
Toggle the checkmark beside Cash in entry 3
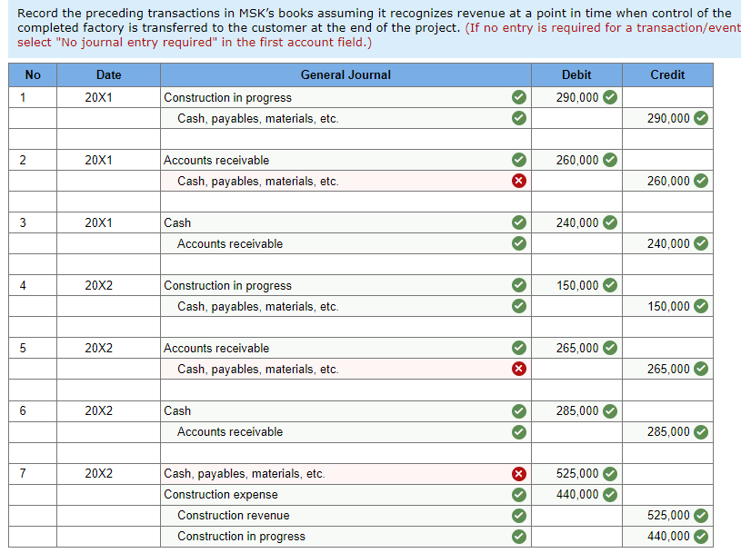pyautogui.click(x=519, y=222)
